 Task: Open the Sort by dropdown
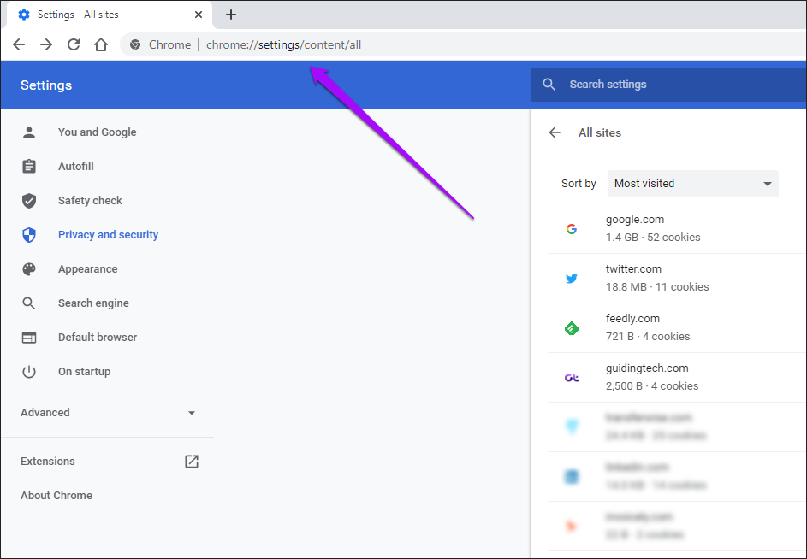692,183
